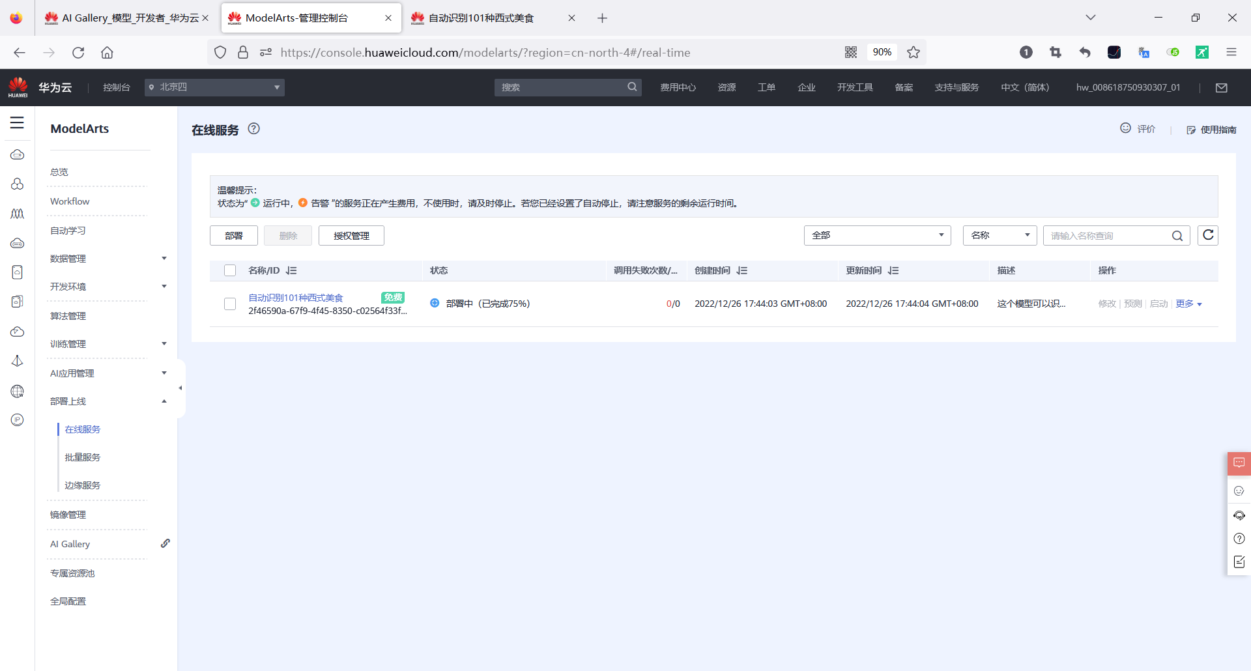Open the globe icon in left rail
This screenshot has width=1251, height=671.
point(18,391)
